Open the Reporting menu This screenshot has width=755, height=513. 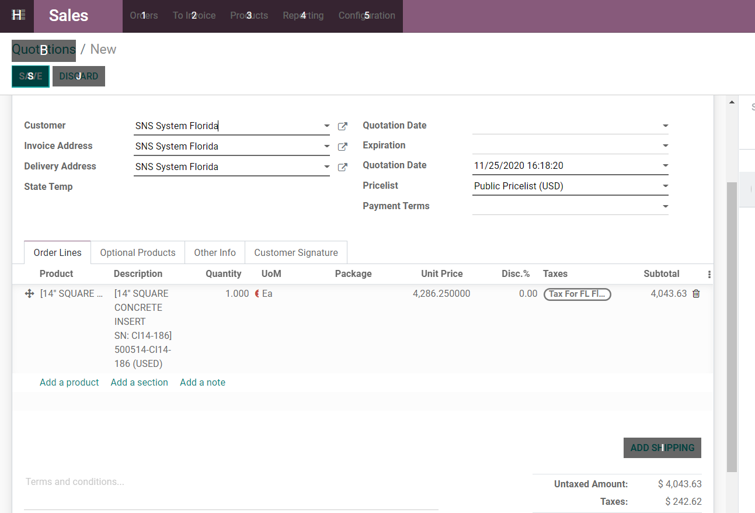(303, 16)
